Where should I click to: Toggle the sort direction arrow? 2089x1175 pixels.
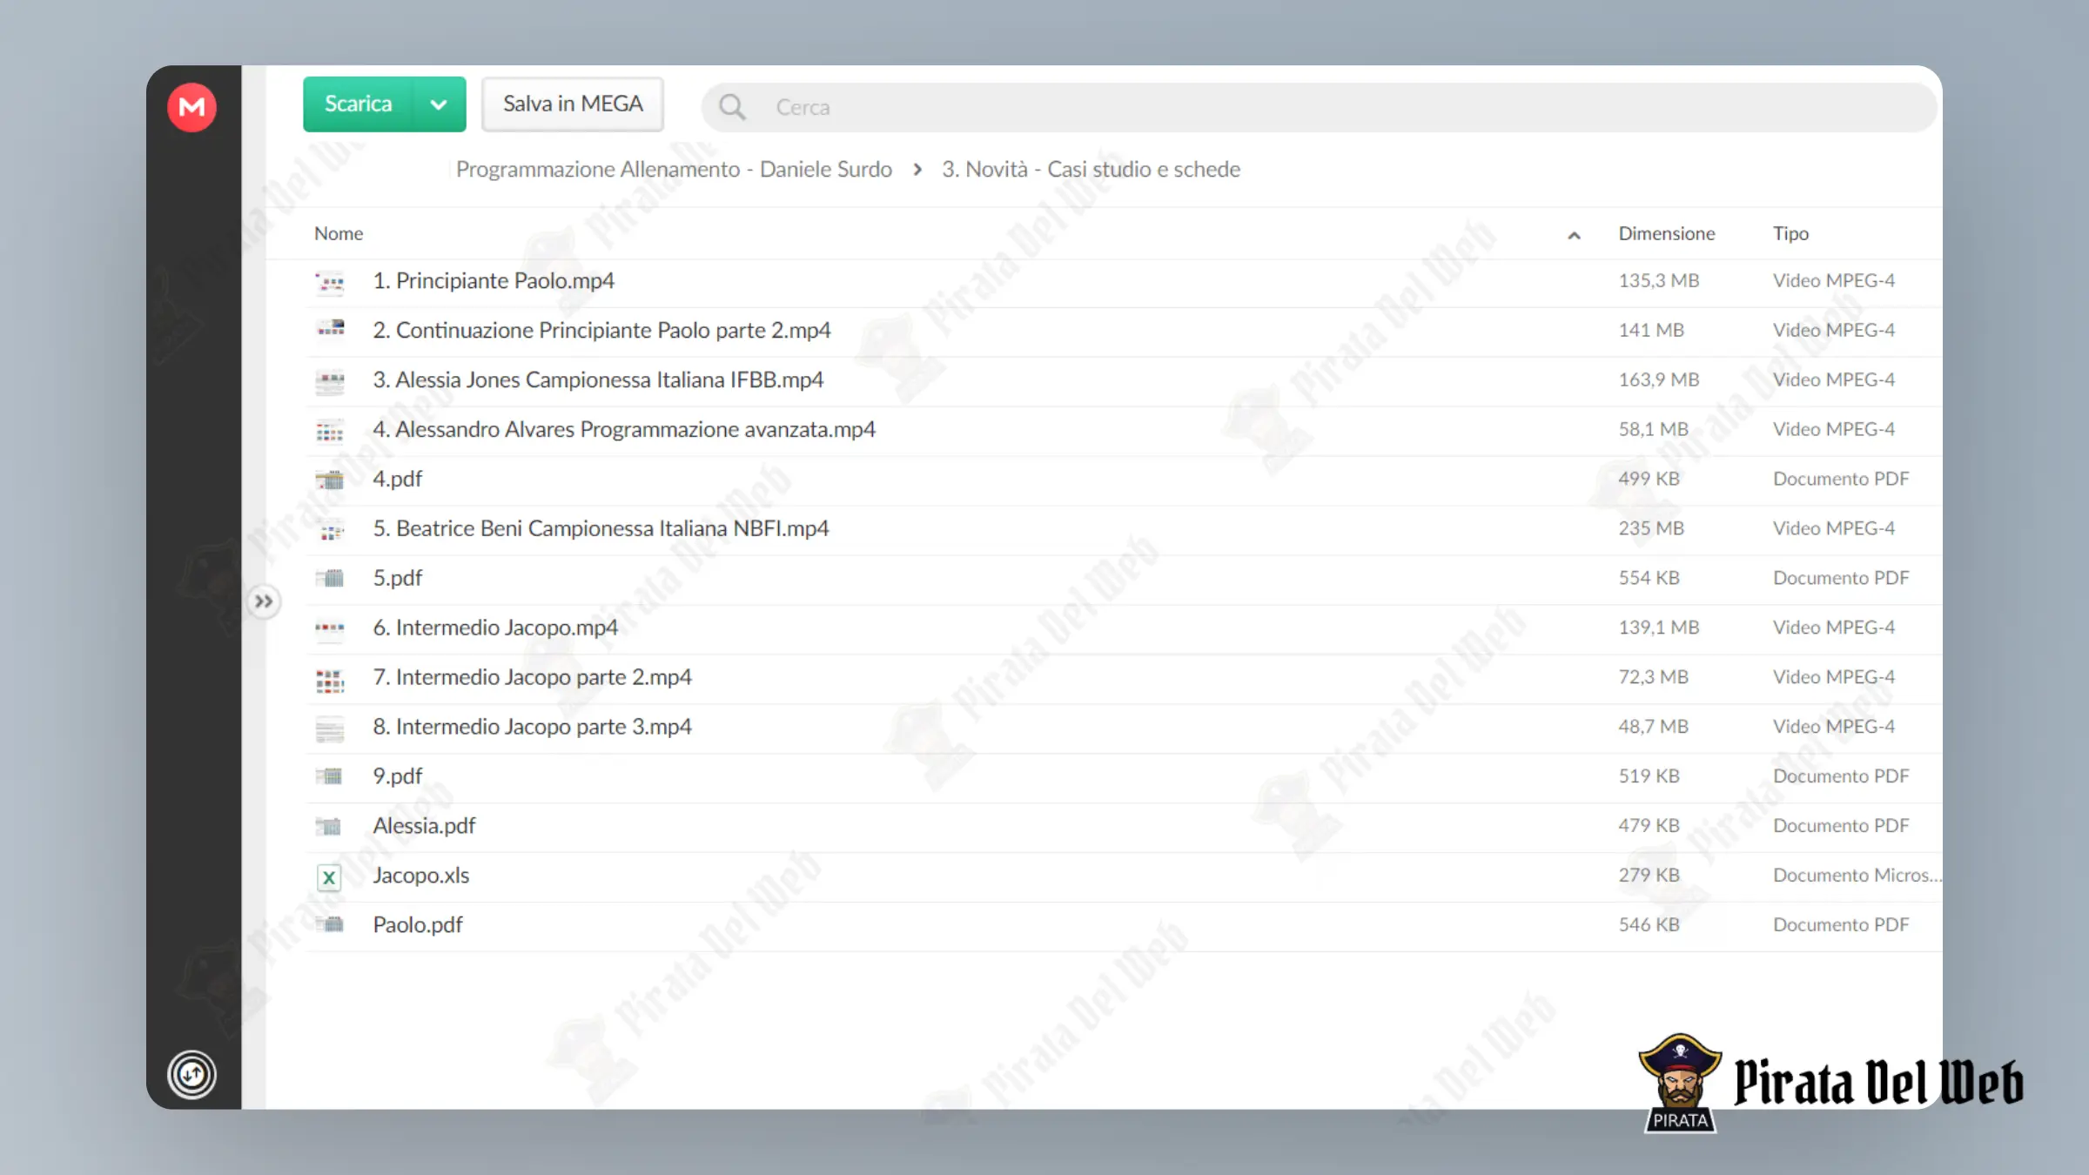[x=1574, y=235]
